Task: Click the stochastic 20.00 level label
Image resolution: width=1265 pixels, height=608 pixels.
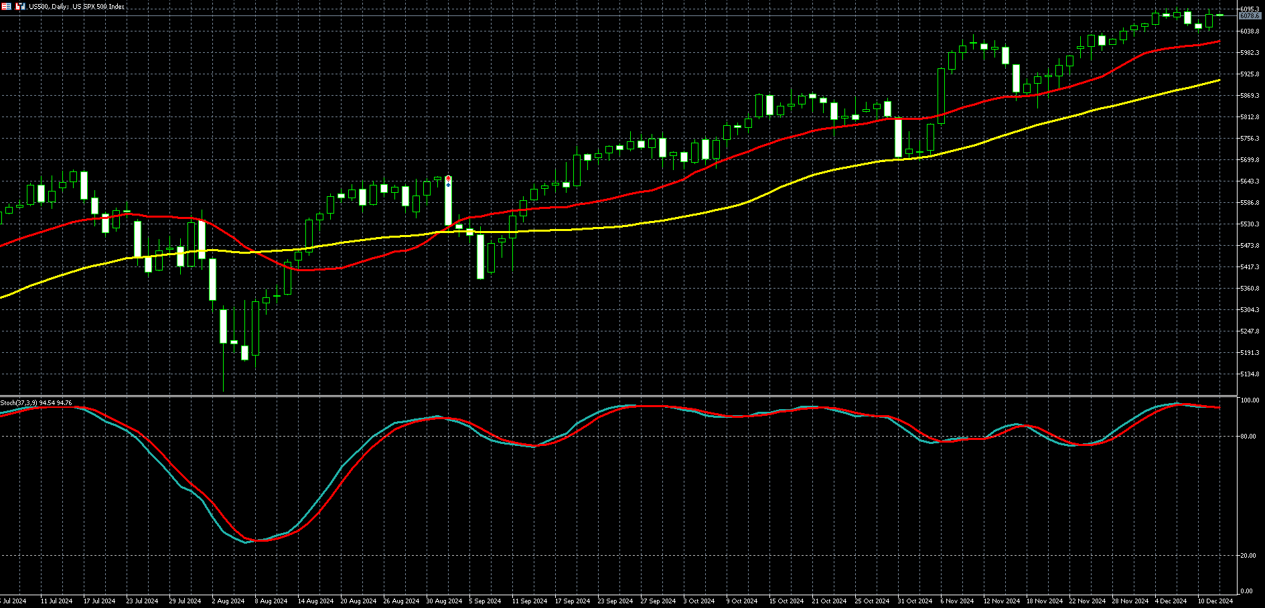Action: [x=1248, y=556]
